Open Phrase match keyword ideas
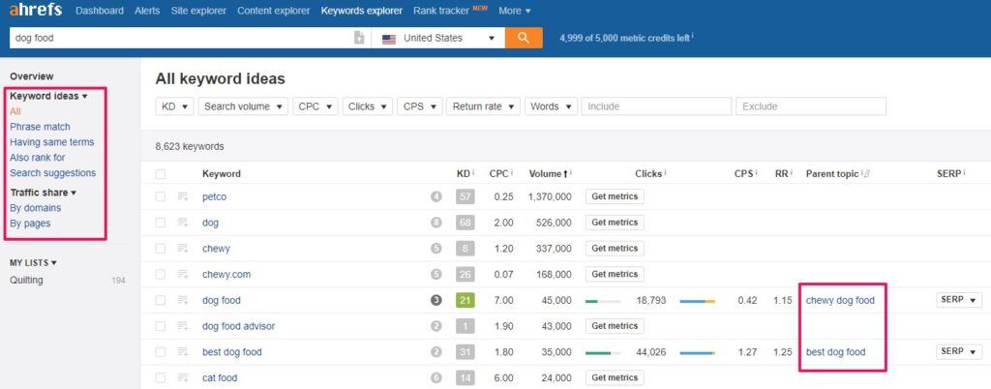This screenshot has height=389, width=991. (x=40, y=127)
